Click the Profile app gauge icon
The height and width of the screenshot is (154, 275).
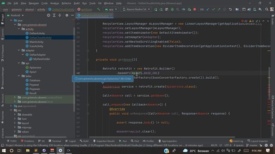183,9
